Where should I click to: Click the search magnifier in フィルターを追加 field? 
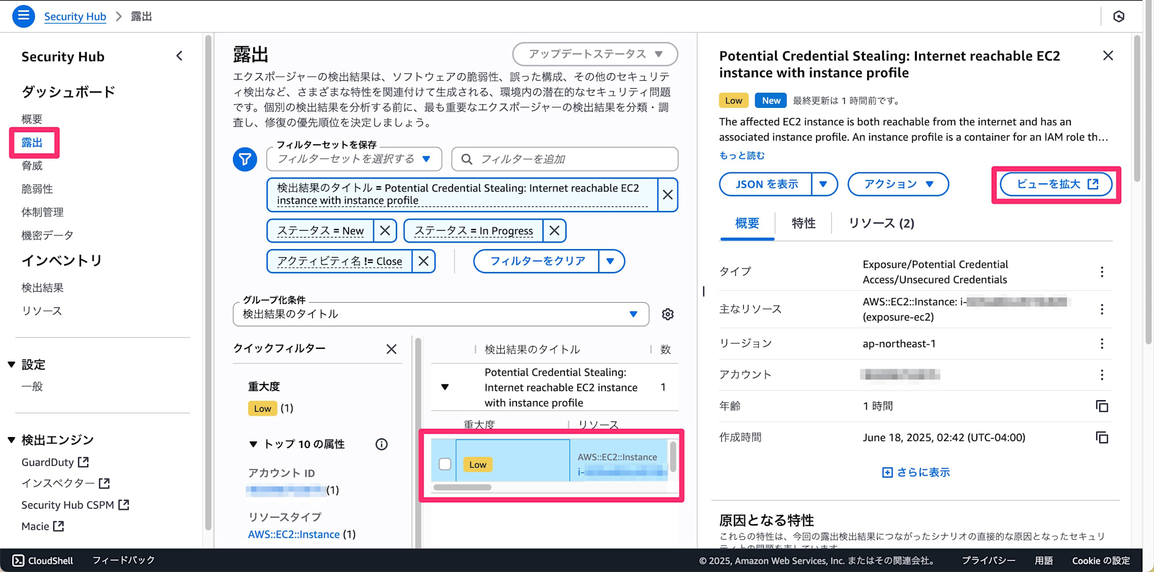tap(467, 159)
